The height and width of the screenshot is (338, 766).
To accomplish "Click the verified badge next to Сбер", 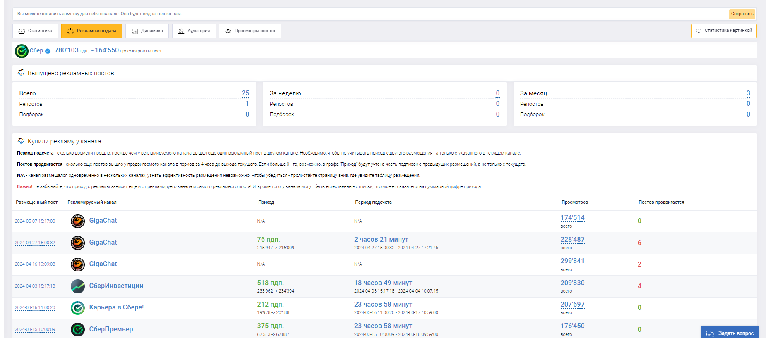I will 48,51.
